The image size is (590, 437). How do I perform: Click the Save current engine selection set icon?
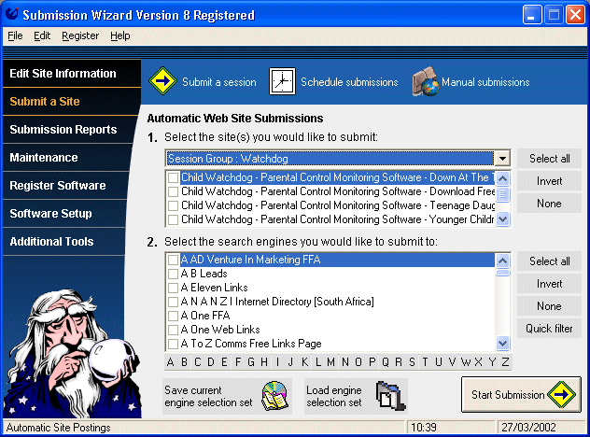[274, 396]
